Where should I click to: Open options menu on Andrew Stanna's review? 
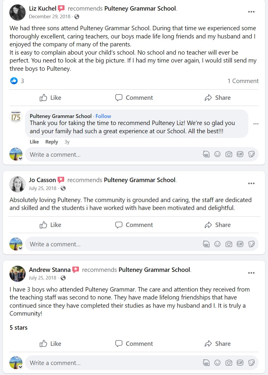(x=251, y=273)
